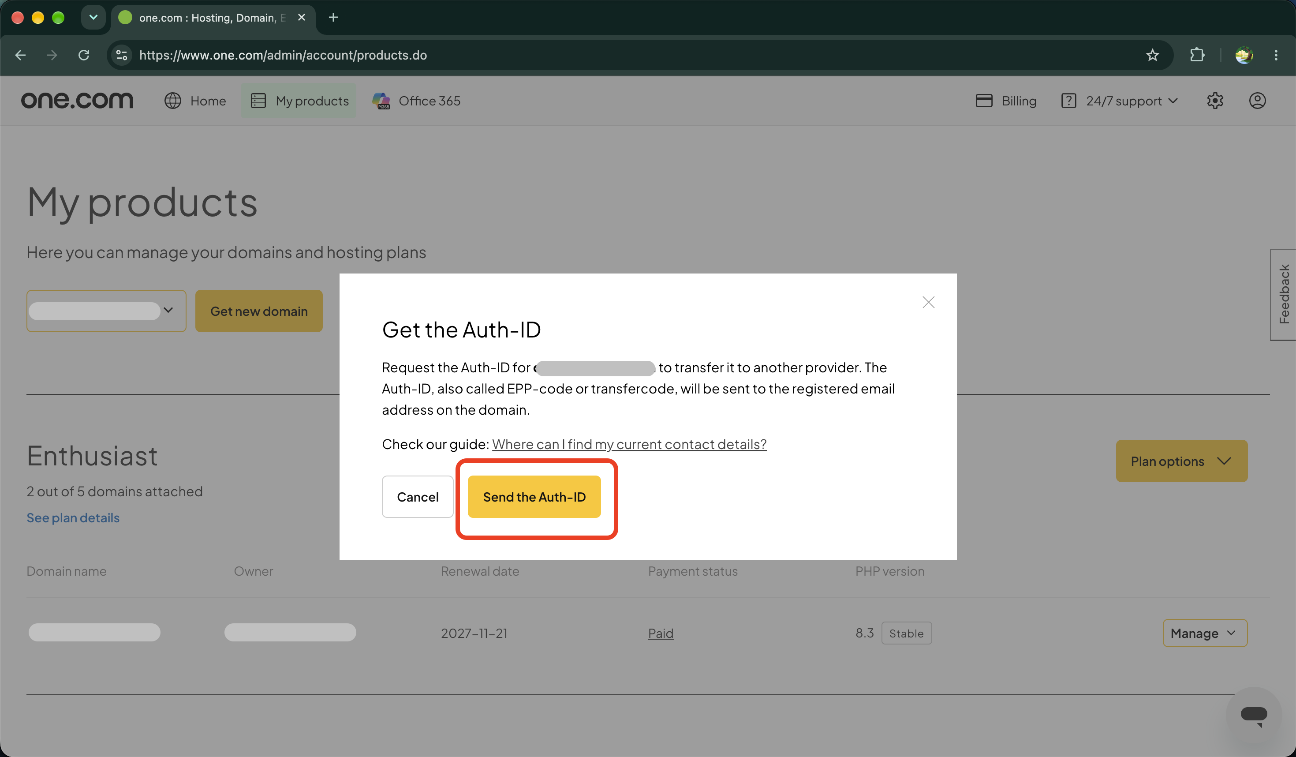Click Get new domain button

click(x=259, y=311)
